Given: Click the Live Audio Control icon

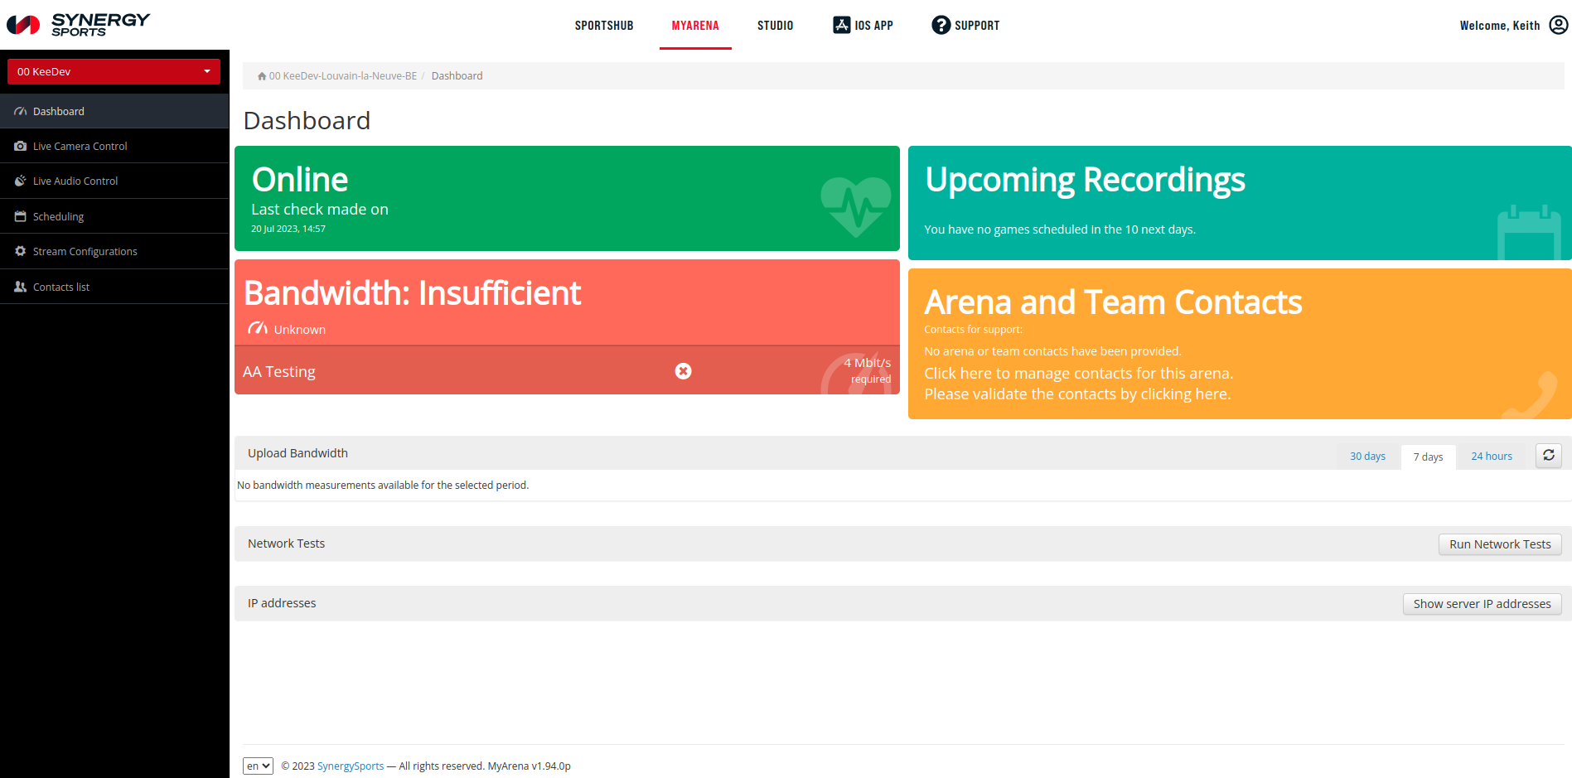Looking at the screenshot, I should 21,181.
